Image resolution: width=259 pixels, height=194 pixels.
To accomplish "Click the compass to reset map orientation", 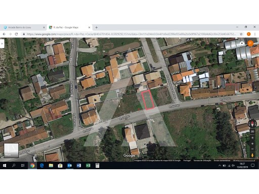I will click(x=252, y=124).
